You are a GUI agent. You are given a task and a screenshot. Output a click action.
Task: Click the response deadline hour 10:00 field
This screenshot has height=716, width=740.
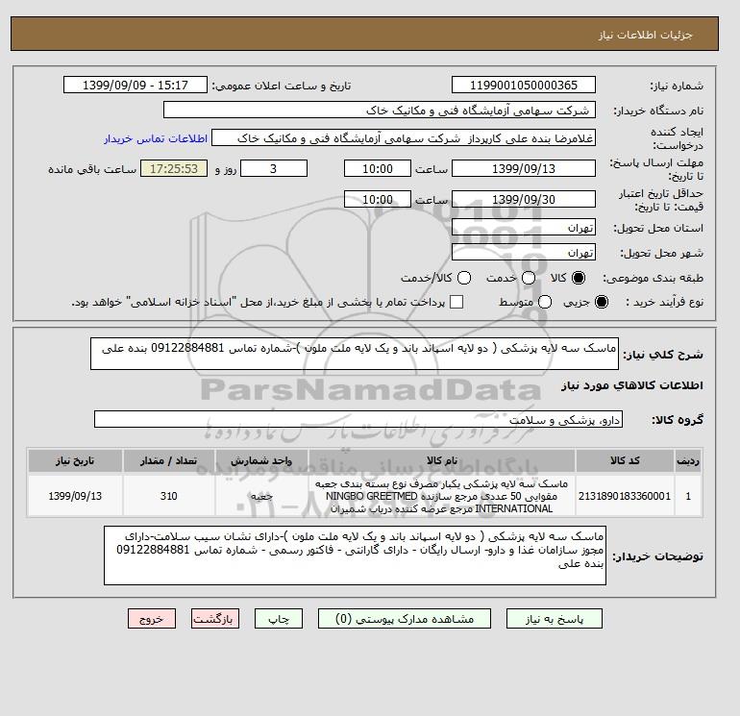(x=377, y=168)
